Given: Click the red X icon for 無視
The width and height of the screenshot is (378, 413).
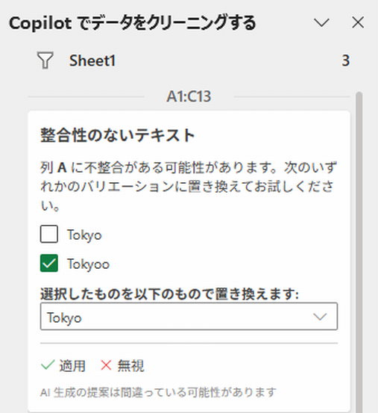Looking at the screenshot, I should (x=106, y=365).
